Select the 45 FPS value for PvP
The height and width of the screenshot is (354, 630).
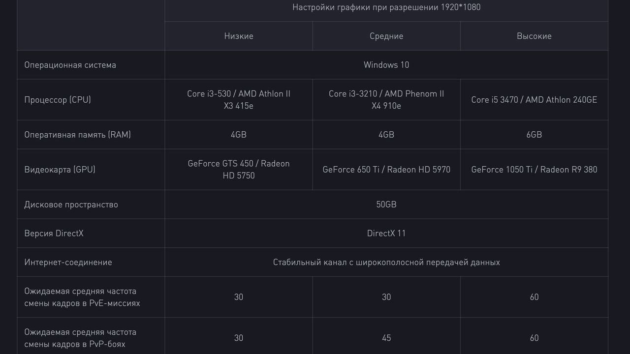tap(386, 338)
